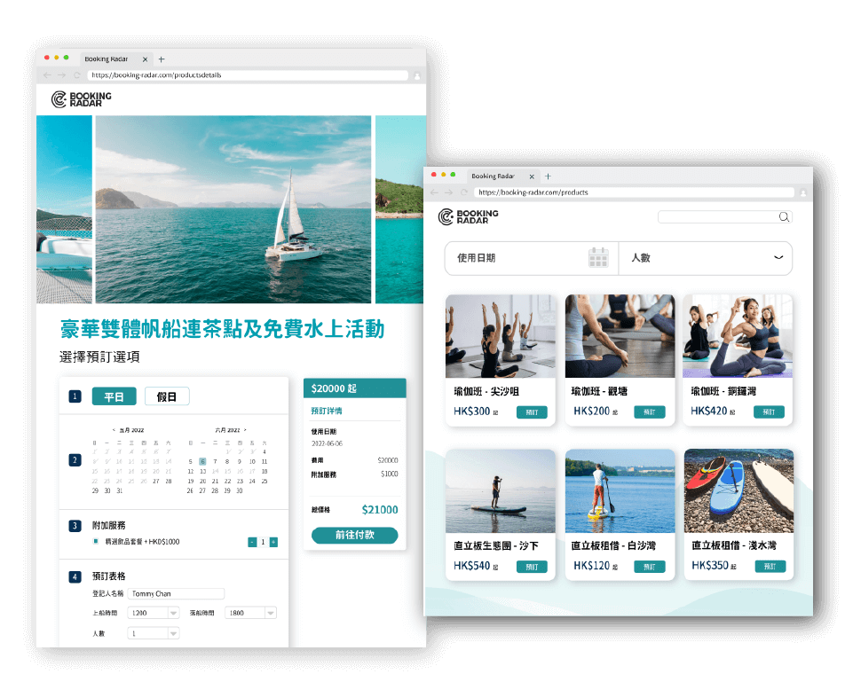The width and height of the screenshot is (845, 674).
Task: Go to next month in the 六月 calendar
Action: [245, 430]
